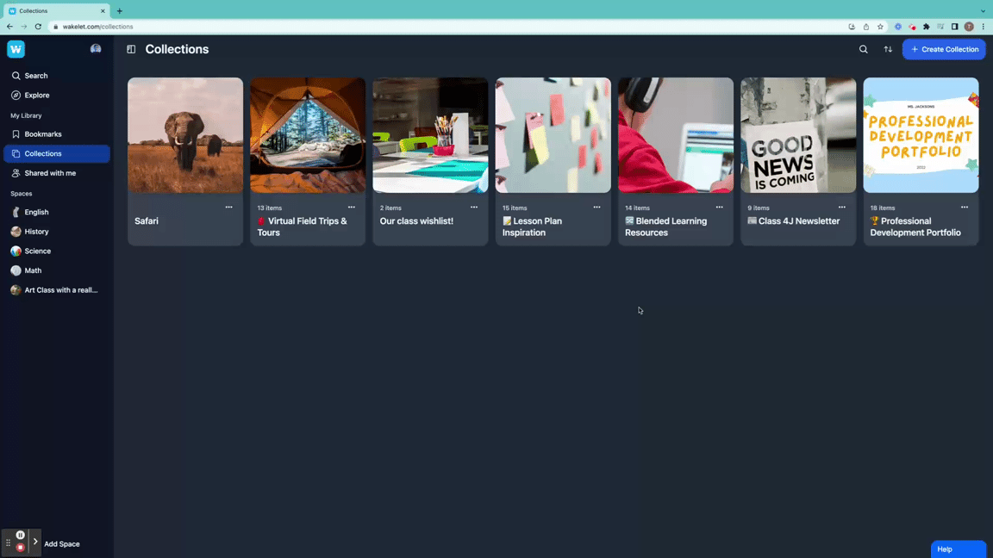This screenshot has height=558, width=993.
Task: Toggle the sidebar panel icon beside Collections
Action: (x=131, y=49)
